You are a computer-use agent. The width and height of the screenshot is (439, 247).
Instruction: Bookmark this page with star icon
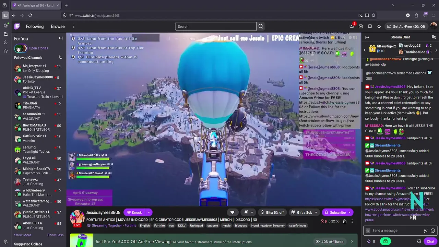tap(373, 15)
